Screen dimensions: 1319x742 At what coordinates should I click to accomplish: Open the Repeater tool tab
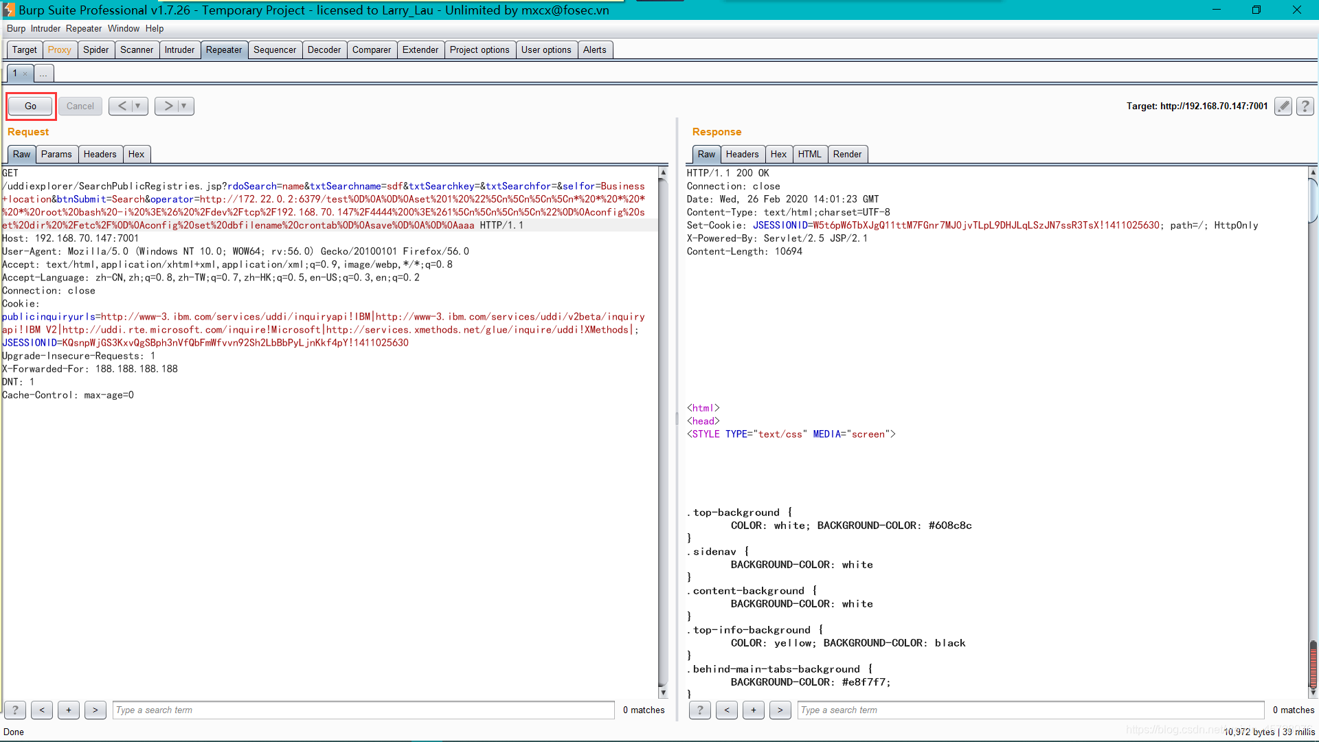223,49
